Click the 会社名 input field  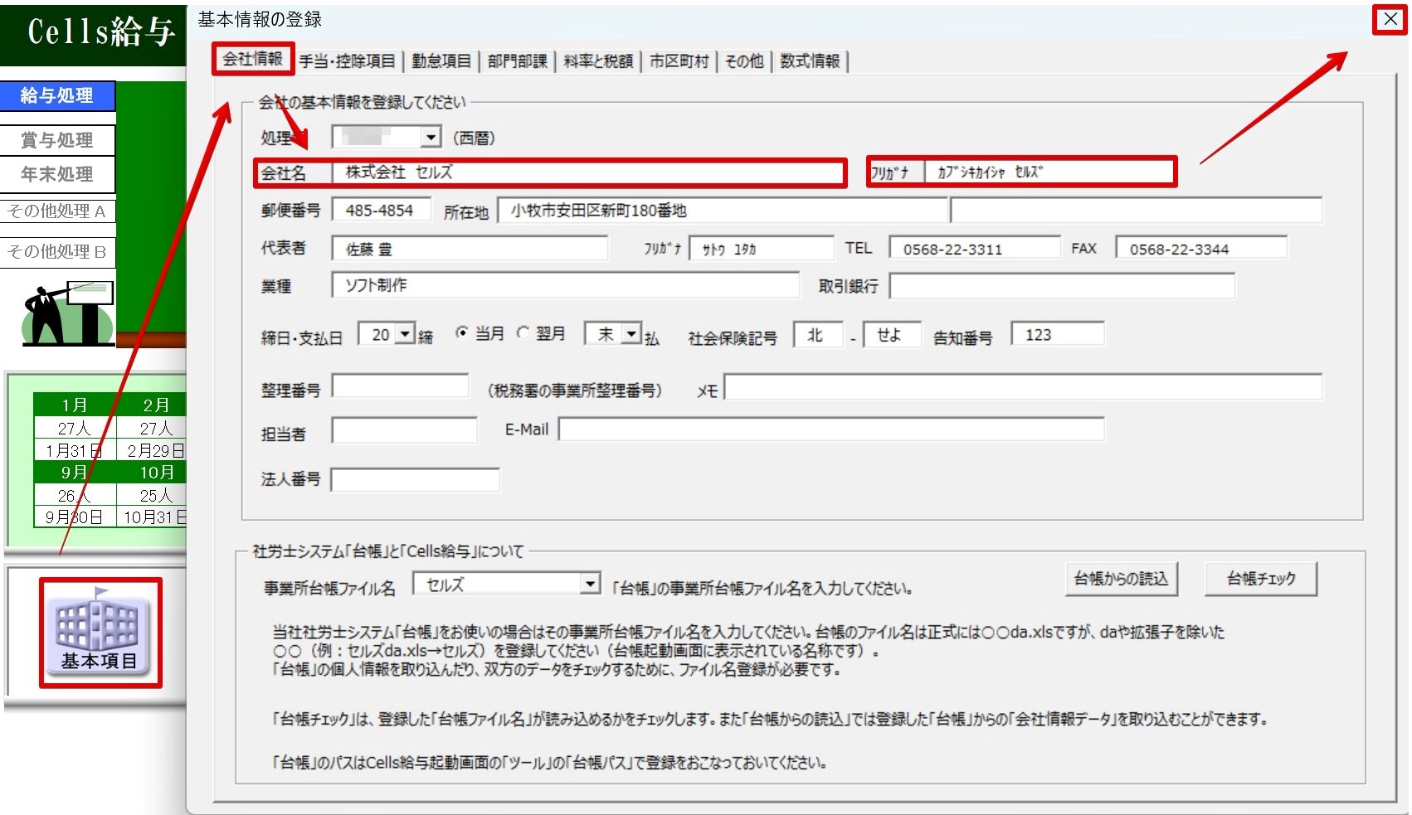589,172
